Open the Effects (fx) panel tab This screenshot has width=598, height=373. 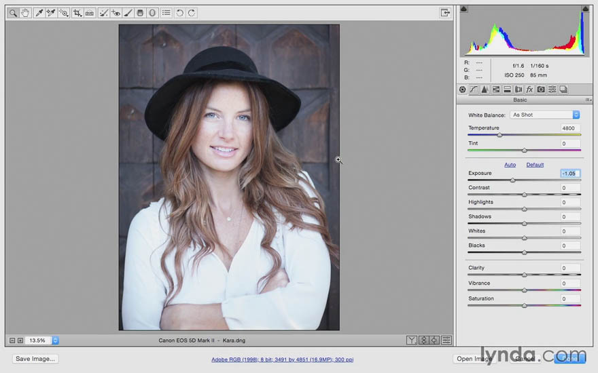pyautogui.click(x=529, y=90)
